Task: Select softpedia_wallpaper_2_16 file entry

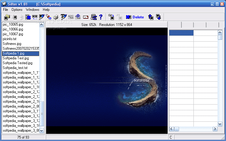Action: coord(20,102)
